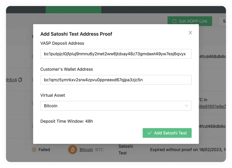Submit with the Add Satoshi Test button
The height and width of the screenshot is (168, 232).
tap(167, 133)
